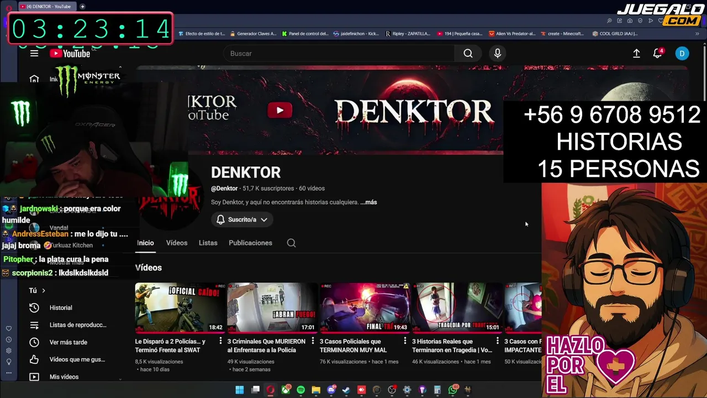Open 'Panel de control del...' bookmark

305,33
